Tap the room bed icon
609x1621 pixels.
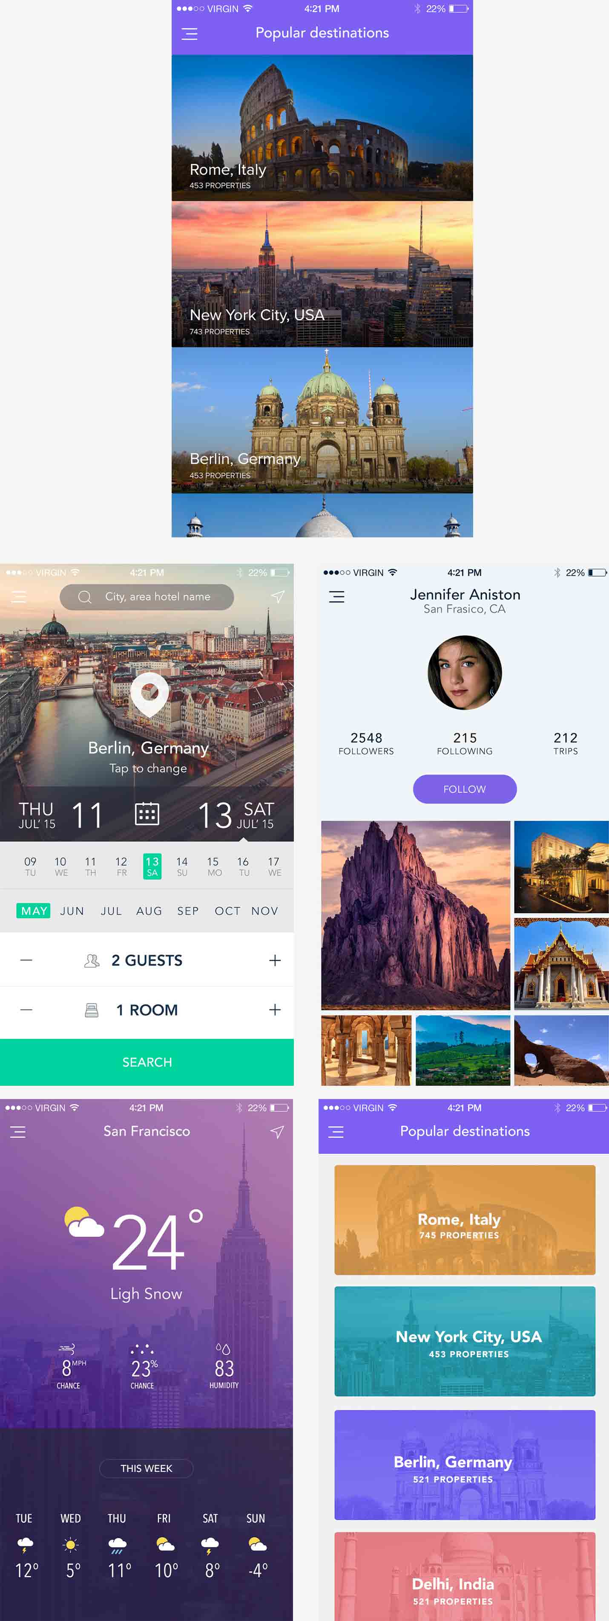pyautogui.click(x=92, y=1010)
